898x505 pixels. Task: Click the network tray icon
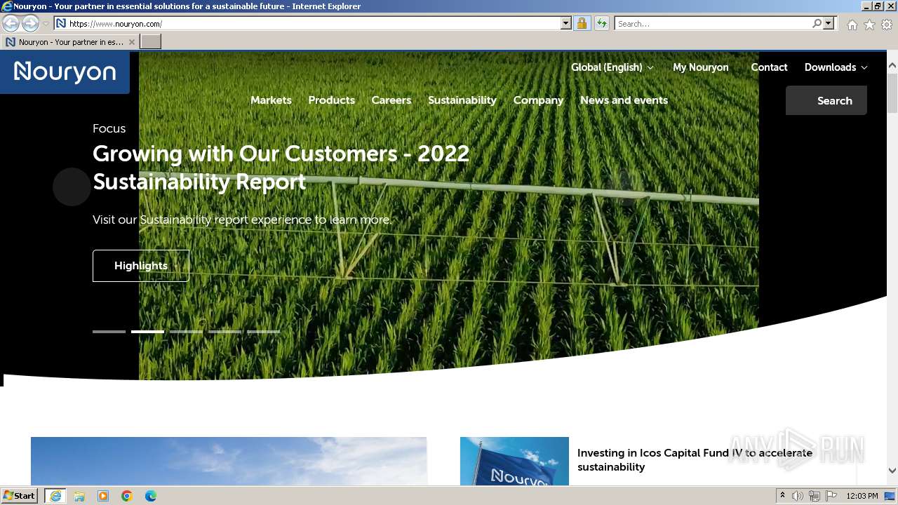(815, 496)
